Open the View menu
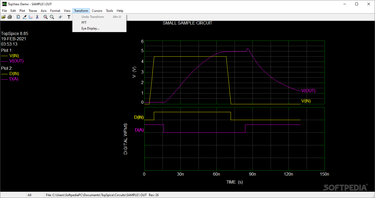 click(x=67, y=11)
